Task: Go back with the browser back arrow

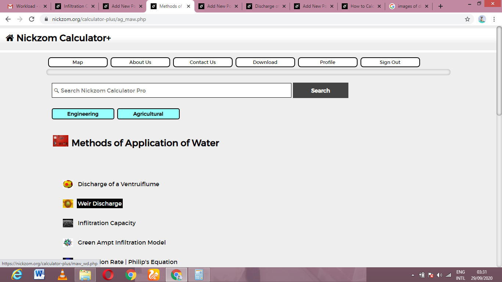Action: (x=8, y=19)
